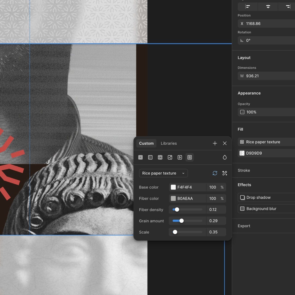Open the Background blur effect row
The height and width of the screenshot is (295, 295).
pyautogui.click(x=266, y=209)
